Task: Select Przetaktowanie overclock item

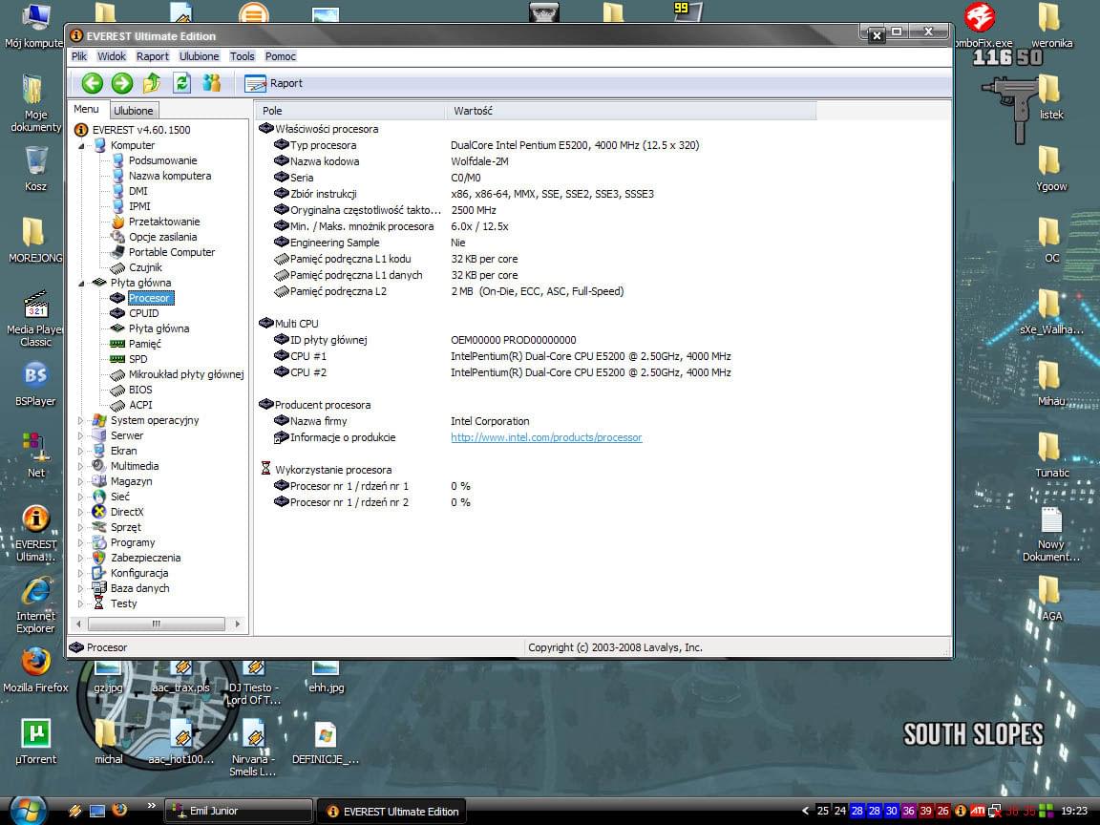Action: [x=163, y=222]
